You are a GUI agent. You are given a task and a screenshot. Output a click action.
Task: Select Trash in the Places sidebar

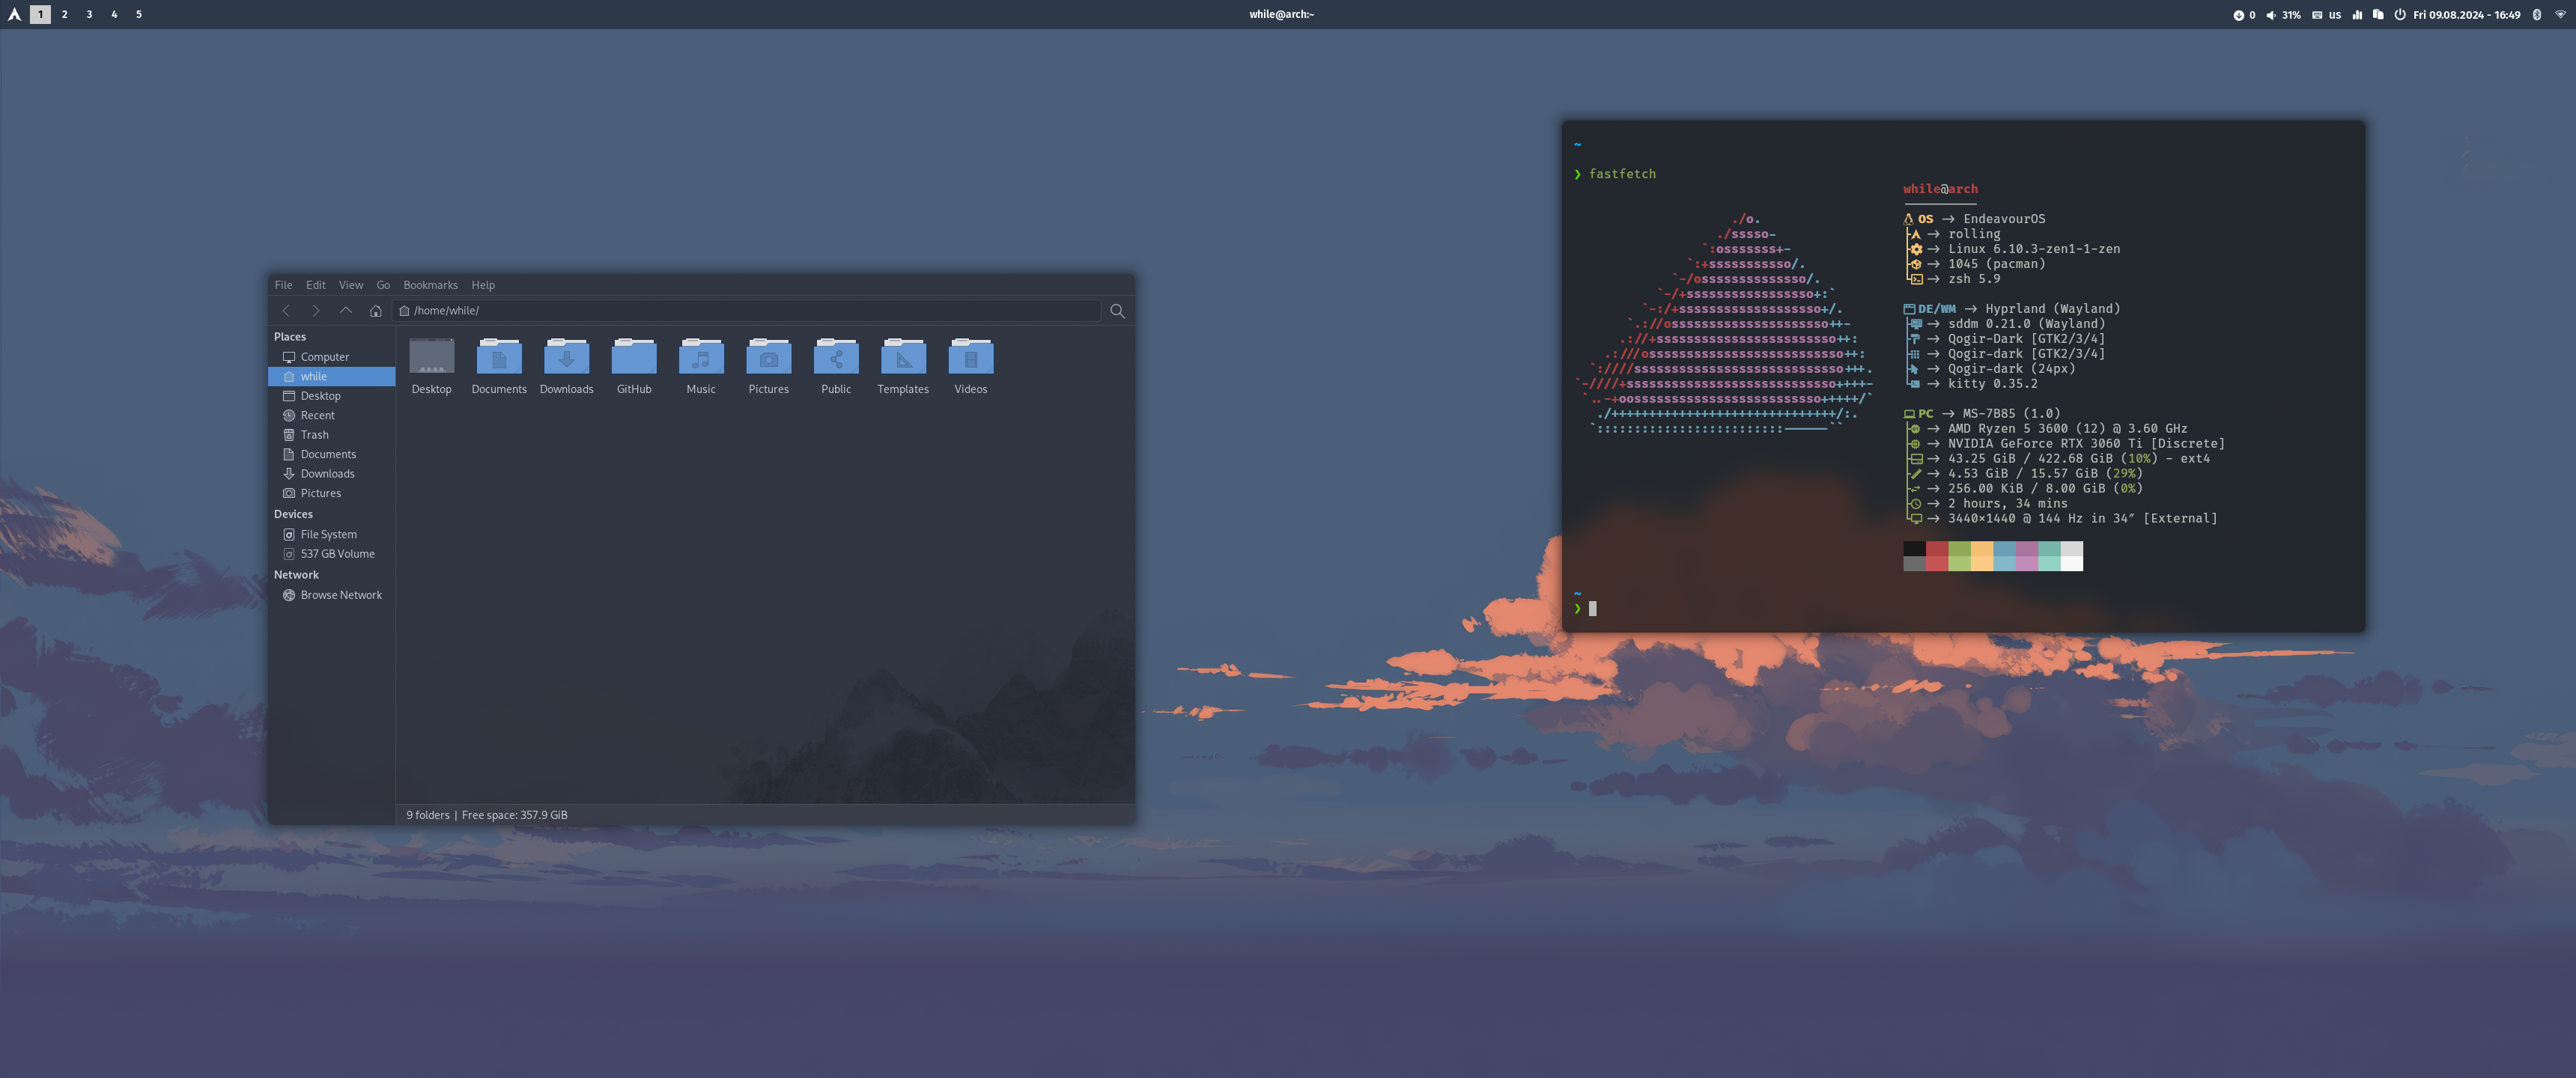point(314,435)
